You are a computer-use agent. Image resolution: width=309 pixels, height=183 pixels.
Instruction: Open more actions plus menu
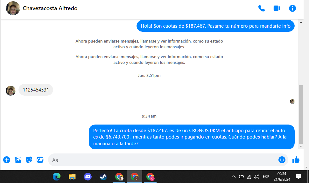tap(7, 160)
